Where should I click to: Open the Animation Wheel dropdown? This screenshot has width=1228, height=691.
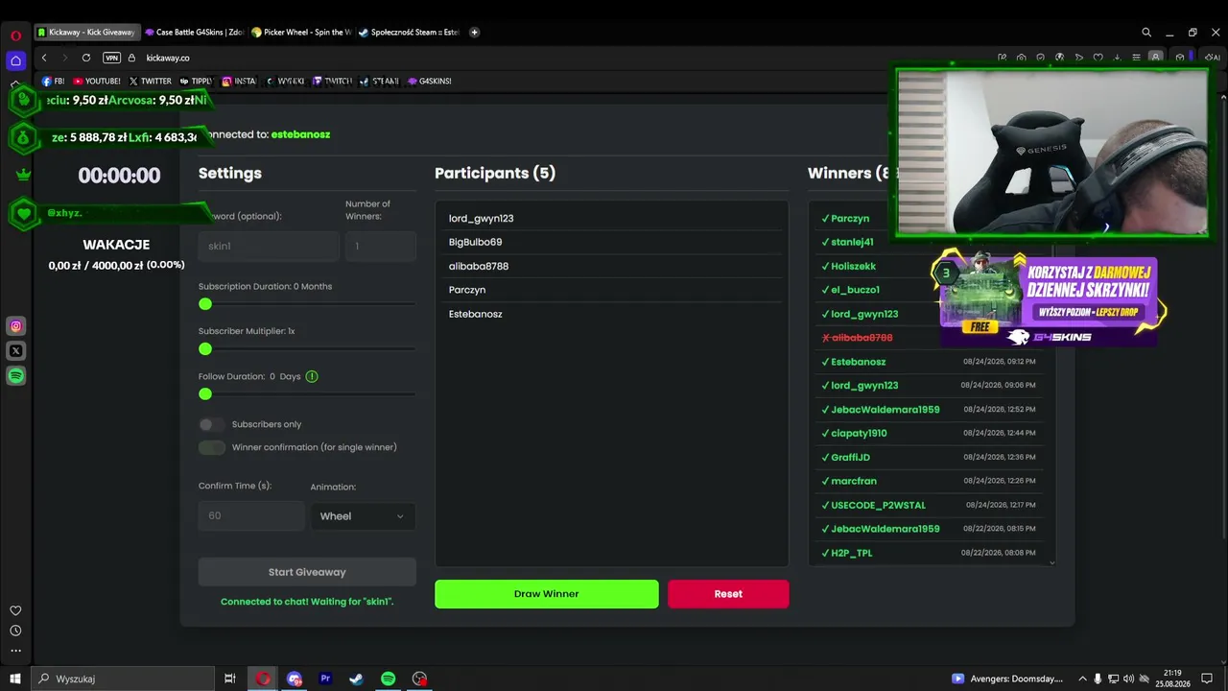363,516
